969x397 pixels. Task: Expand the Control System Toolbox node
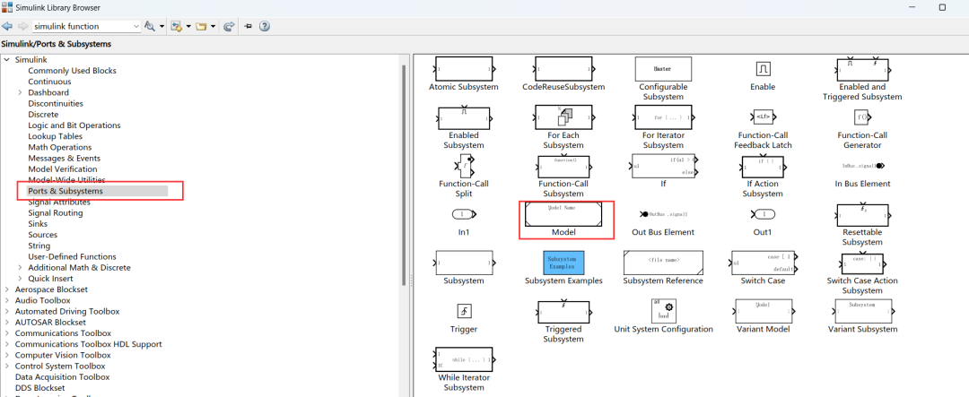click(x=7, y=367)
